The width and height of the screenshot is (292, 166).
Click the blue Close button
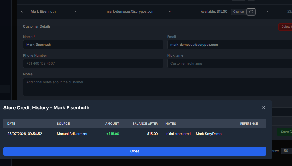[135, 151]
